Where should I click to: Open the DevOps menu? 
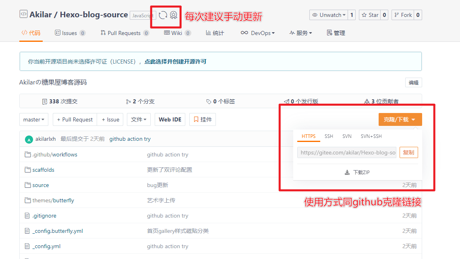[x=258, y=33]
